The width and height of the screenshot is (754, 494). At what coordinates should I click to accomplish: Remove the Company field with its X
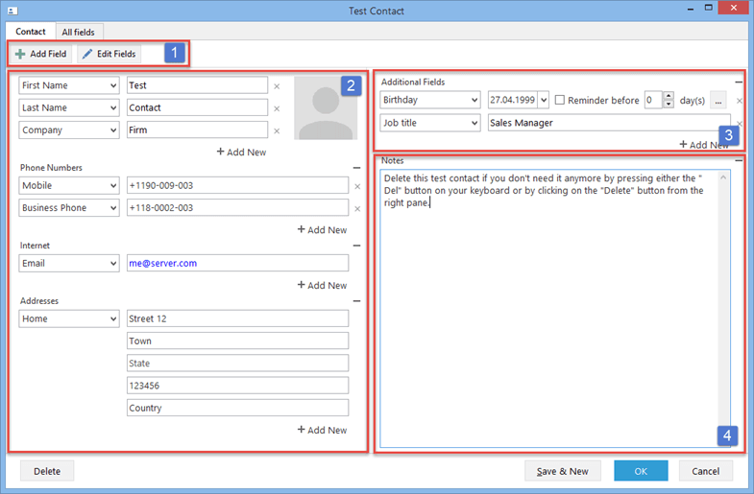coord(277,131)
